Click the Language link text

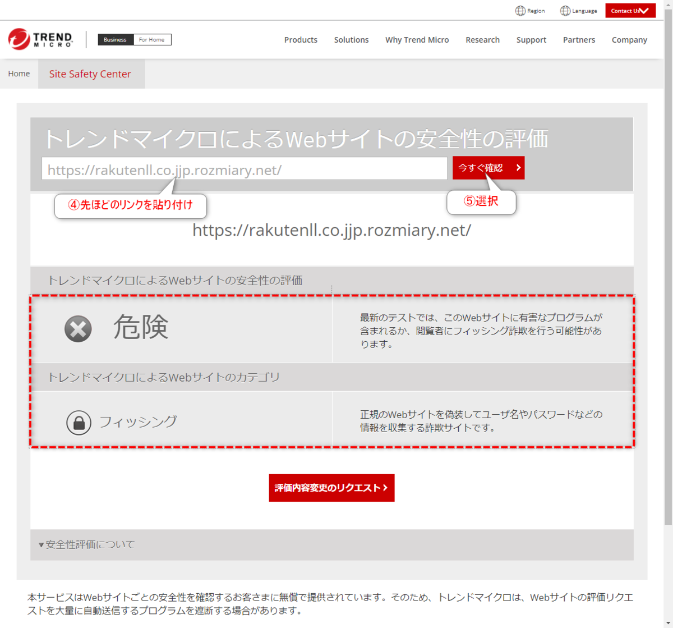pos(584,11)
